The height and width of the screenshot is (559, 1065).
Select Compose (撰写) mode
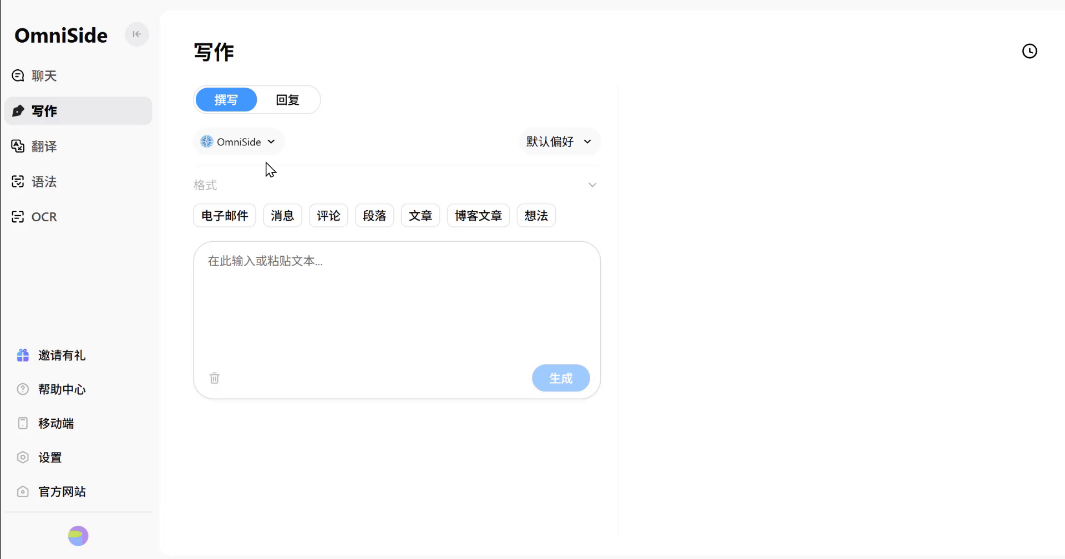(226, 100)
